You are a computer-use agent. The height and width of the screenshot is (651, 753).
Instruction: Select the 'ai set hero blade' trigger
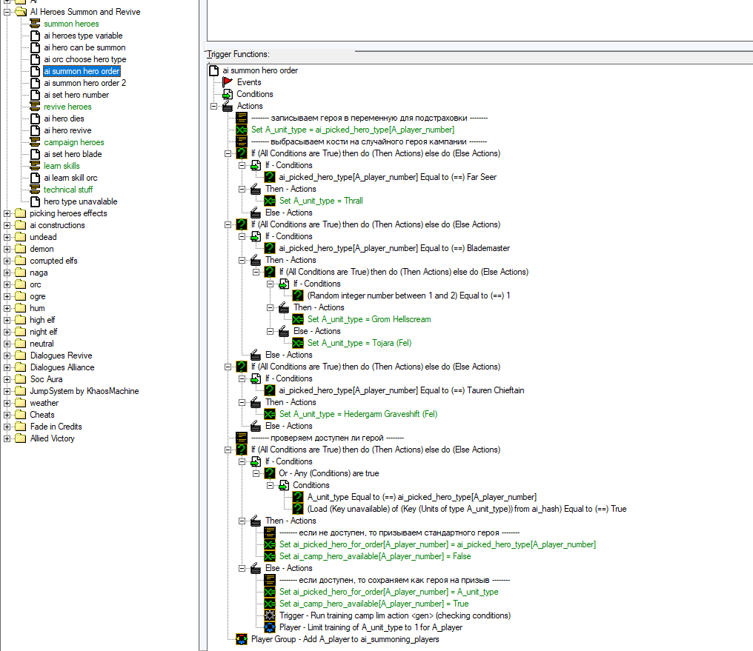(x=73, y=154)
